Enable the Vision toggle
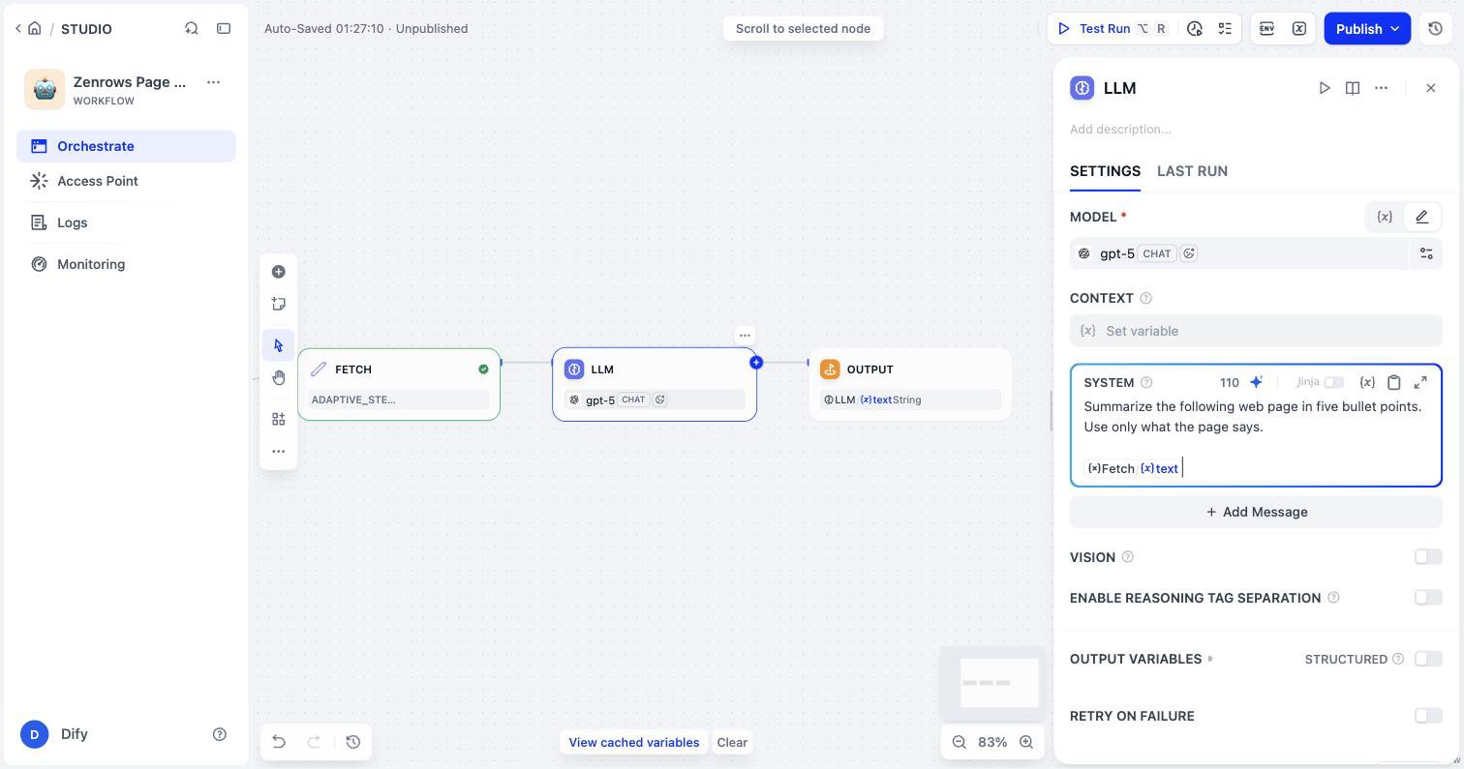This screenshot has width=1464, height=769. tap(1428, 557)
